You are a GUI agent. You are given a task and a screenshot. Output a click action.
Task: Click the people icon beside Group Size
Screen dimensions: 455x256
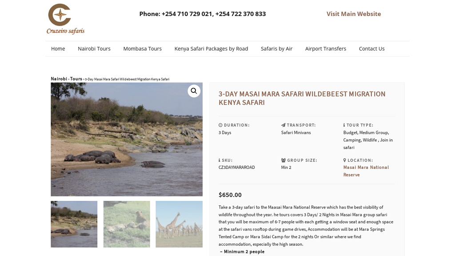pos(283,160)
